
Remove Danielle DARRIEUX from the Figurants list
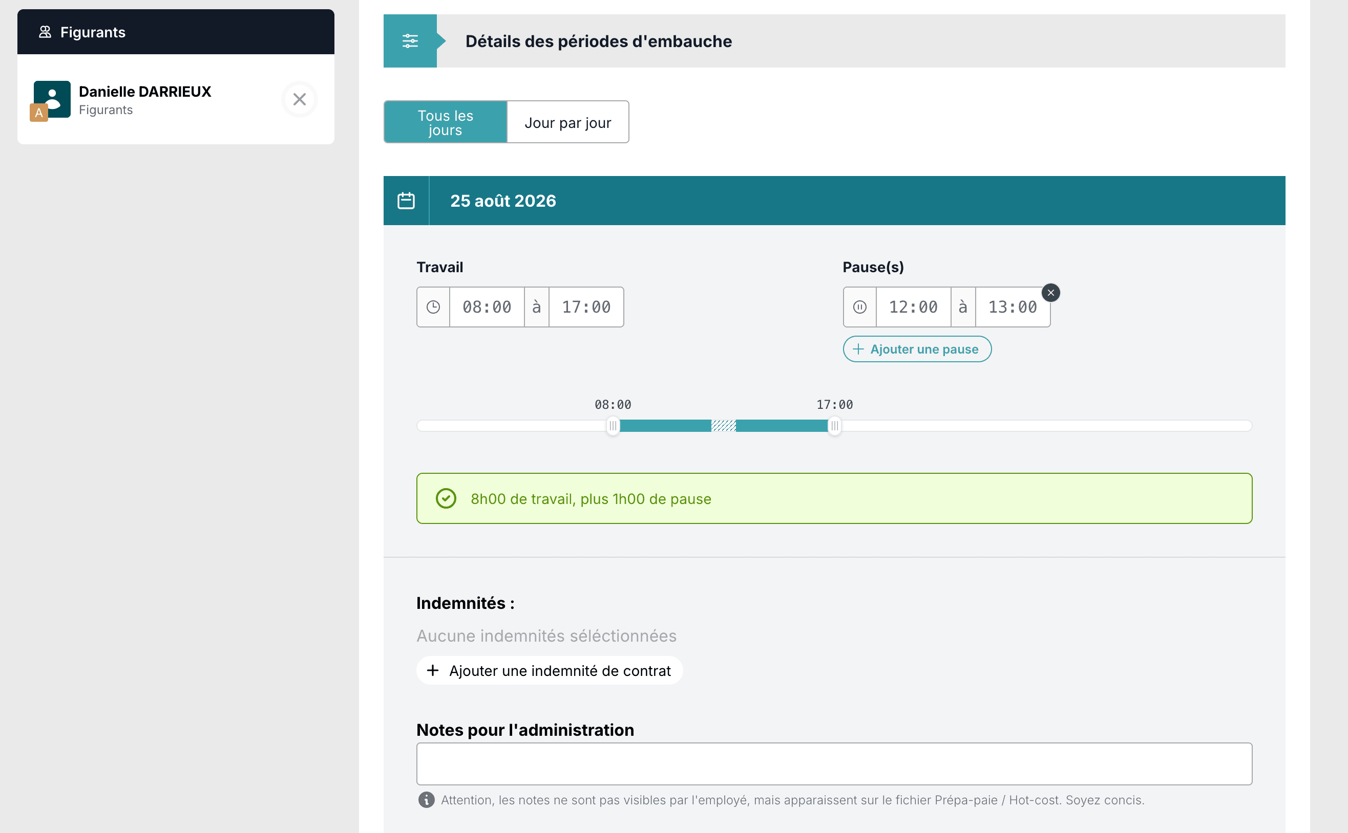tap(300, 99)
